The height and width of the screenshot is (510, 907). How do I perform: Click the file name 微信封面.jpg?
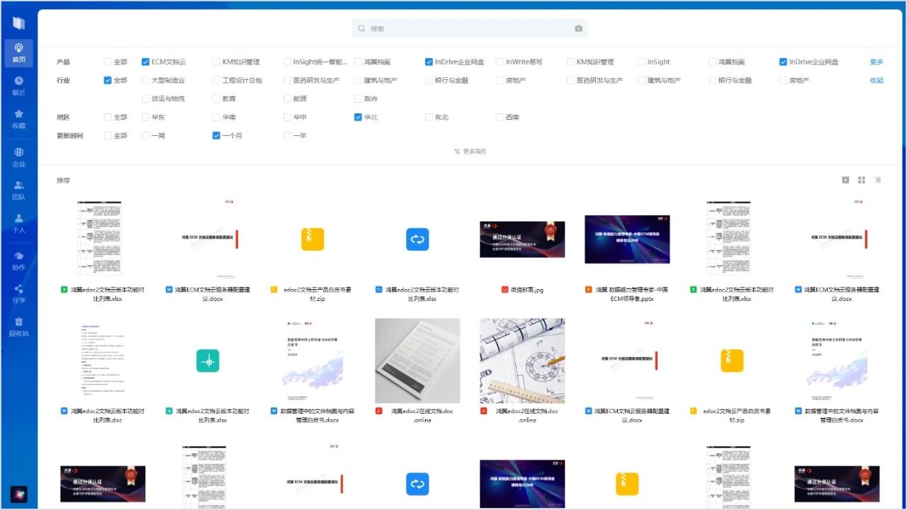(x=526, y=290)
